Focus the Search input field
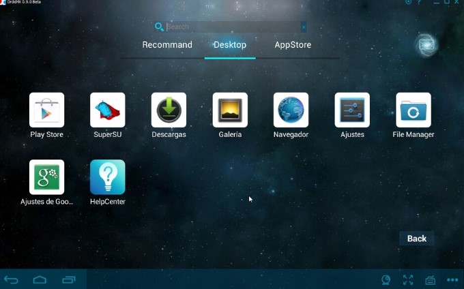Viewport: 464px width, 289px height. click(233, 27)
